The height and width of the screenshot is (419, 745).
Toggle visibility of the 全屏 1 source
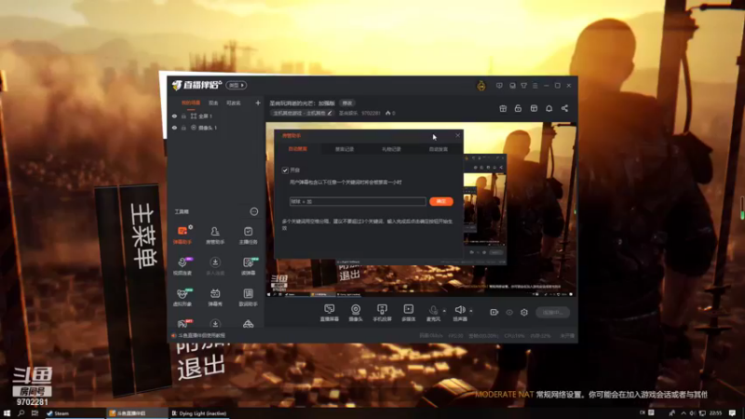point(174,115)
